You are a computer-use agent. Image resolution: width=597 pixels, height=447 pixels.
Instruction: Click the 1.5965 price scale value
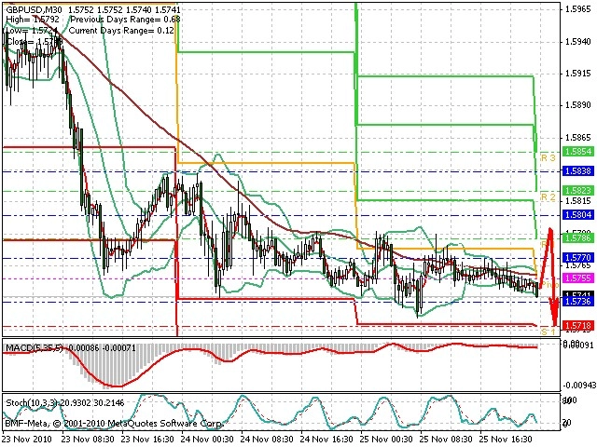(x=578, y=9)
